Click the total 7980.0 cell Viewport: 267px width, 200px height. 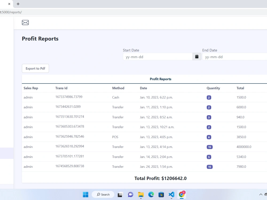[241, 167]
